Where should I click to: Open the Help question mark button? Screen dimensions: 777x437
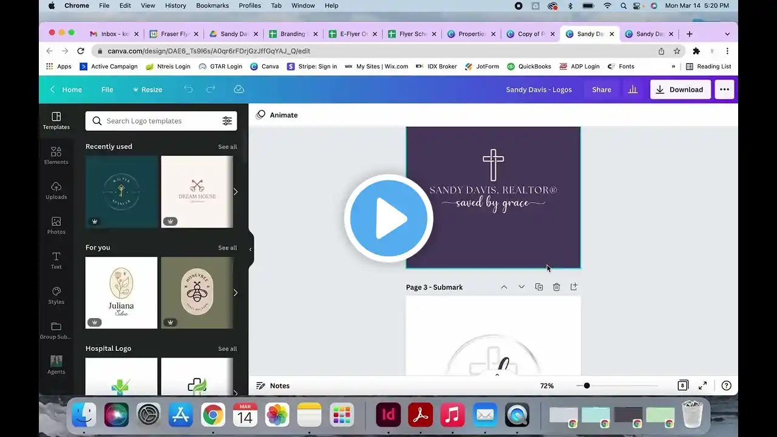(726, 385)
